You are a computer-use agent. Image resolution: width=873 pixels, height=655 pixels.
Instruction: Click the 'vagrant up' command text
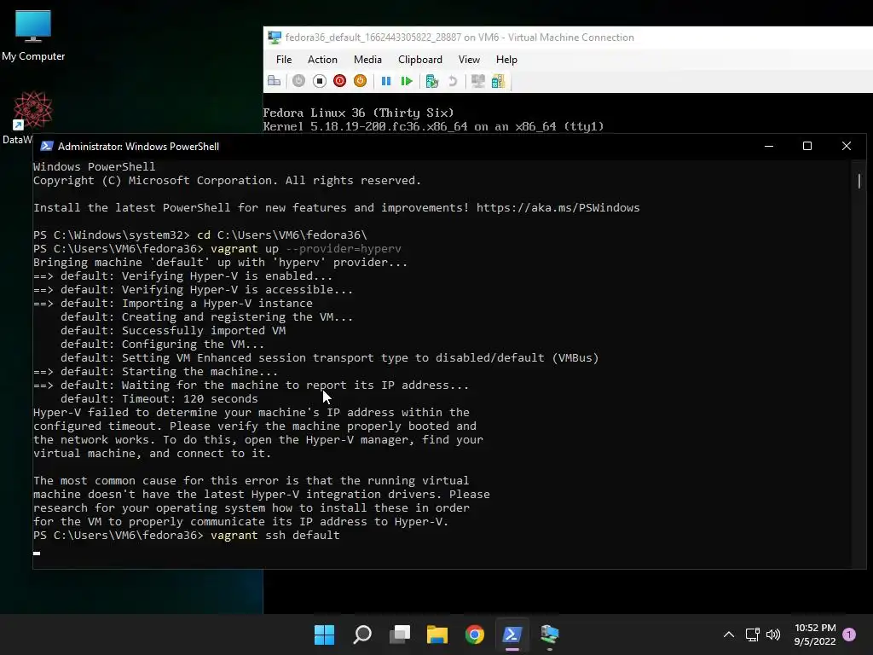coord(245,248)
